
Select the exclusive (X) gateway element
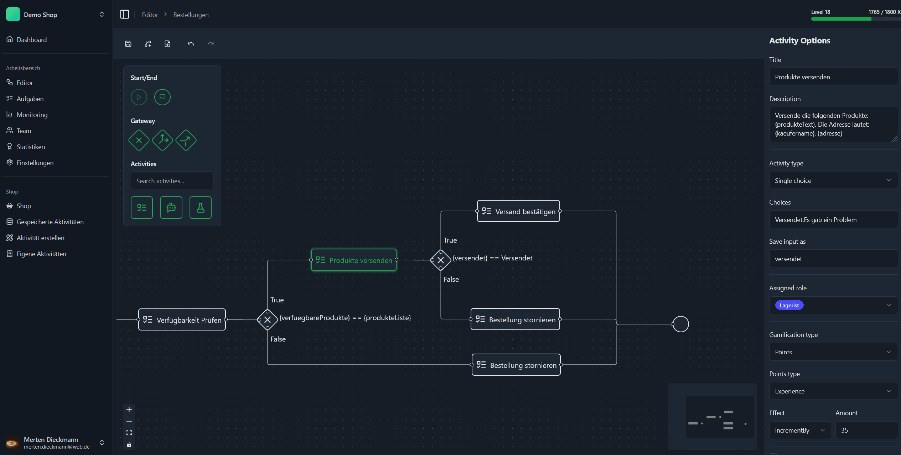click(139, 140)
